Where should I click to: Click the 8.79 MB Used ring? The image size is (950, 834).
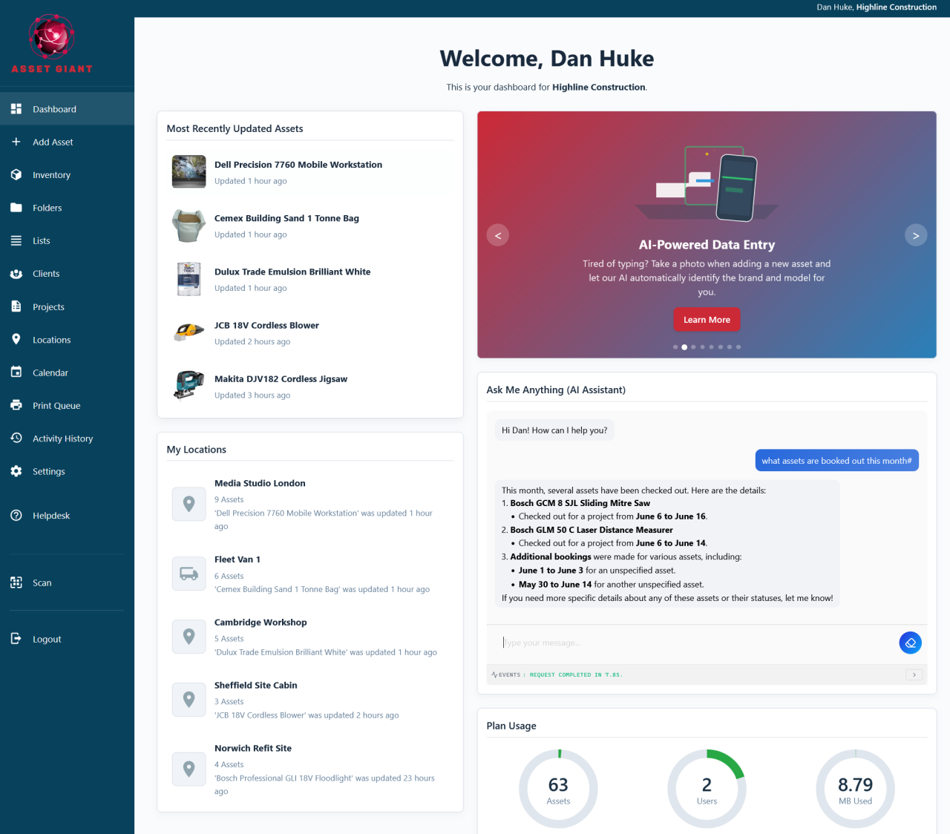(855, 789)
